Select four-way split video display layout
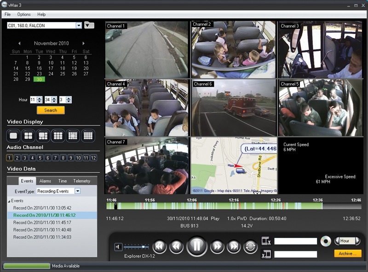The height and width of the screenshot is (272, 368). pos(28,136)
